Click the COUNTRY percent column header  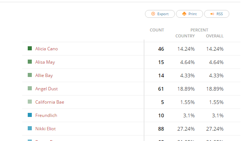(x=185, y=36)
